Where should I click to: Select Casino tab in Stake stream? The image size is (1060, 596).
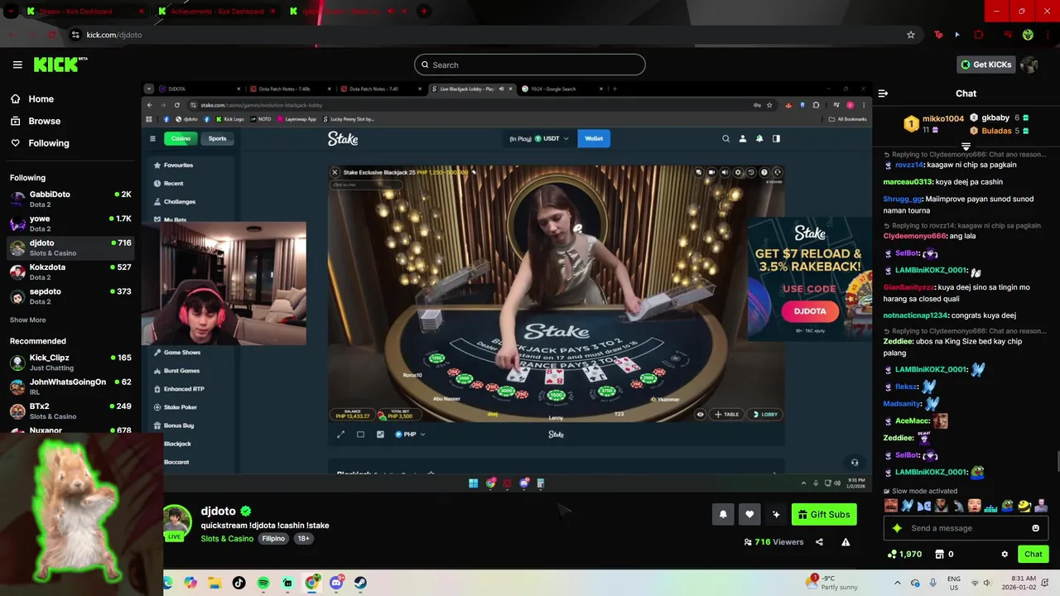[x=181, y=138]
